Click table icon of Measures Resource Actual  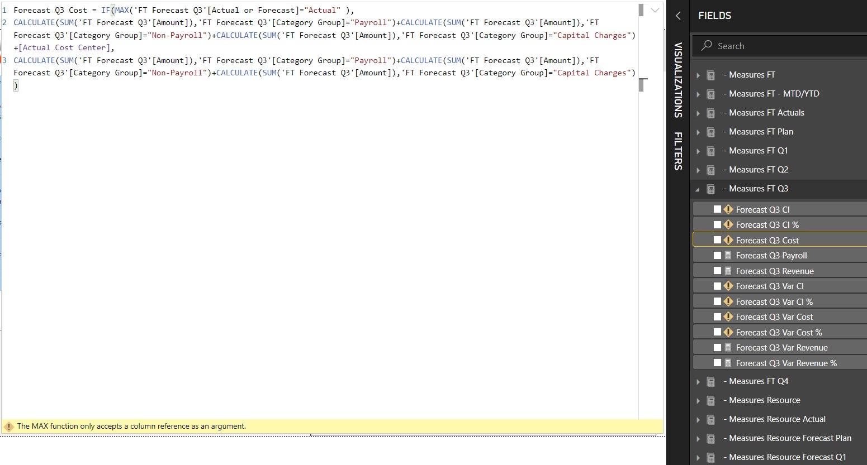tap(711, 419)
